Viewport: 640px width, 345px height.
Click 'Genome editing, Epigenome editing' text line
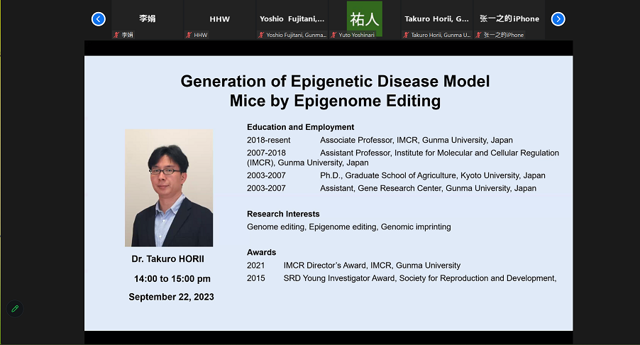[349, 227]
